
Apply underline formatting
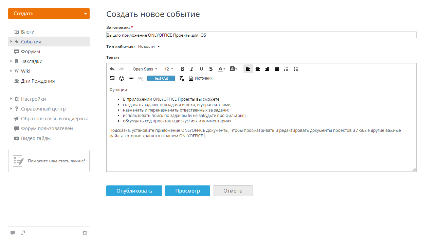201,69
